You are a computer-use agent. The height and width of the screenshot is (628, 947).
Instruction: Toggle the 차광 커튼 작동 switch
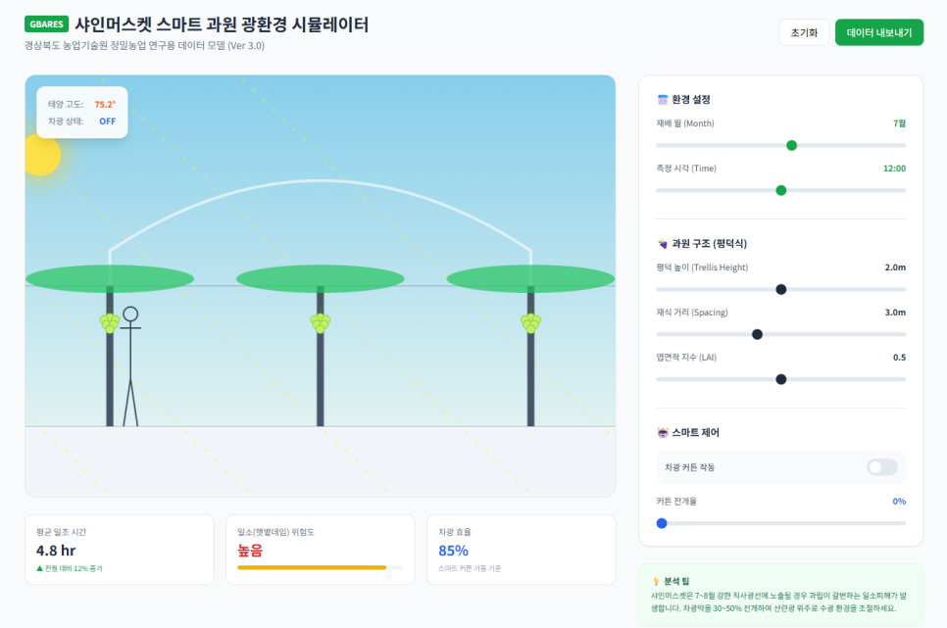[x=881, y=467]
